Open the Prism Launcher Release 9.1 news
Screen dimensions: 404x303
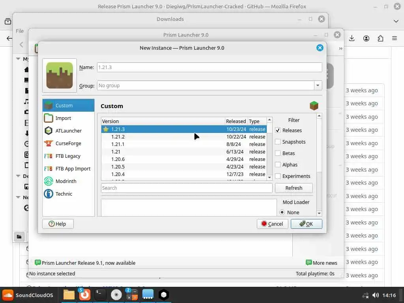point(88,263)
